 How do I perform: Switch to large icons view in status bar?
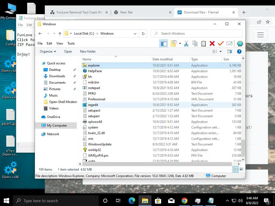coord(241,169)
